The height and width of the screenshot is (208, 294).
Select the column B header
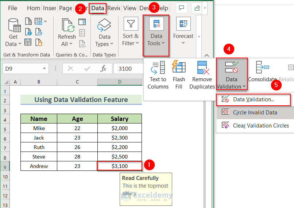39,82
